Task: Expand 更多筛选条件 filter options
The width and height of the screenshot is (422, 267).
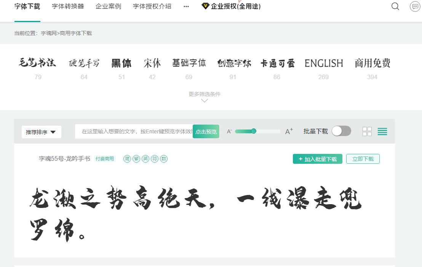Action: [205, 94]
